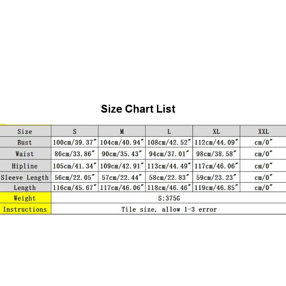Click the Length row label
This screenshot has width=286, height=286.
point(25,187)
